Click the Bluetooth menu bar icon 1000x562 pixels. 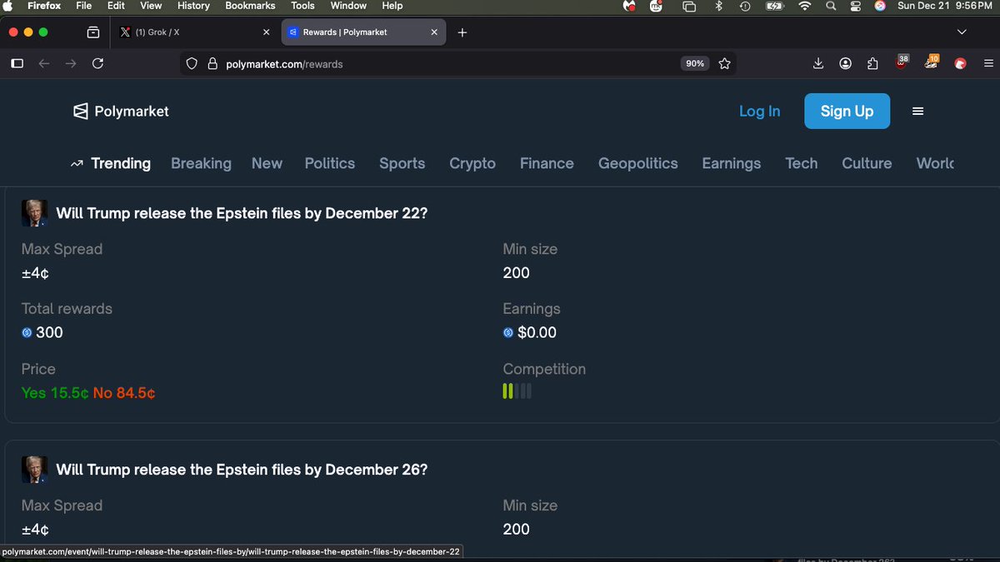coord(718,6)
